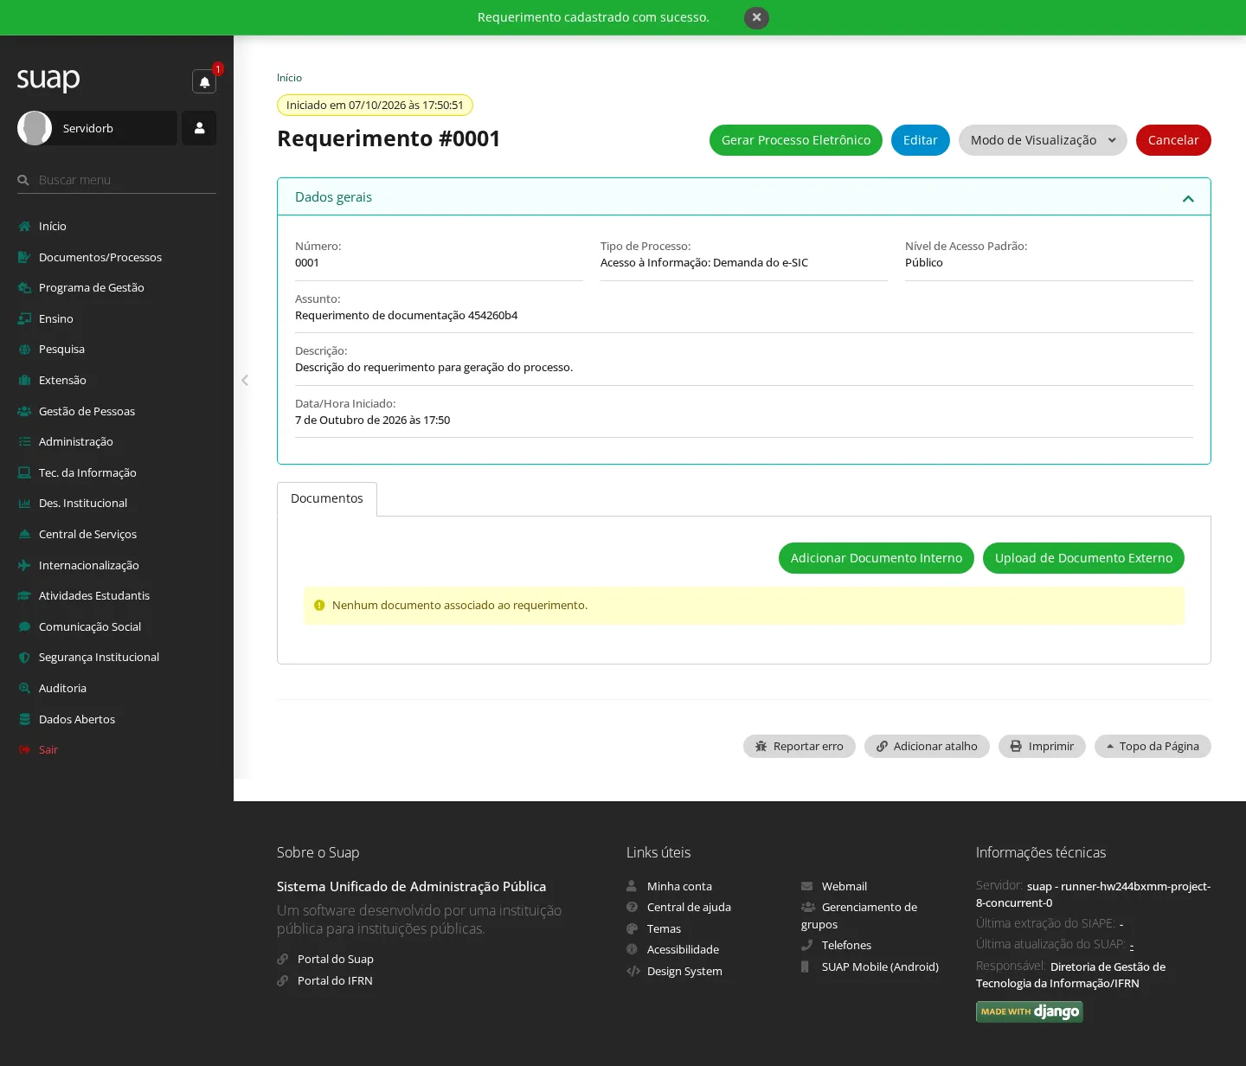1246x1066 pixels.
Task: Click the Início breadcrumb link
Action: pos(289,78)
